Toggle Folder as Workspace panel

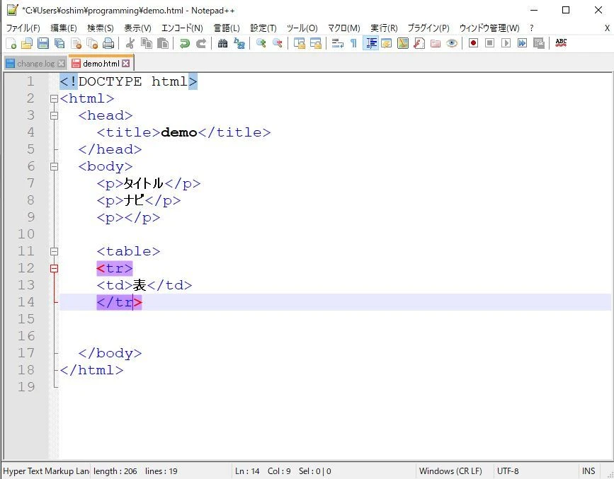click(x=435, y=43)
